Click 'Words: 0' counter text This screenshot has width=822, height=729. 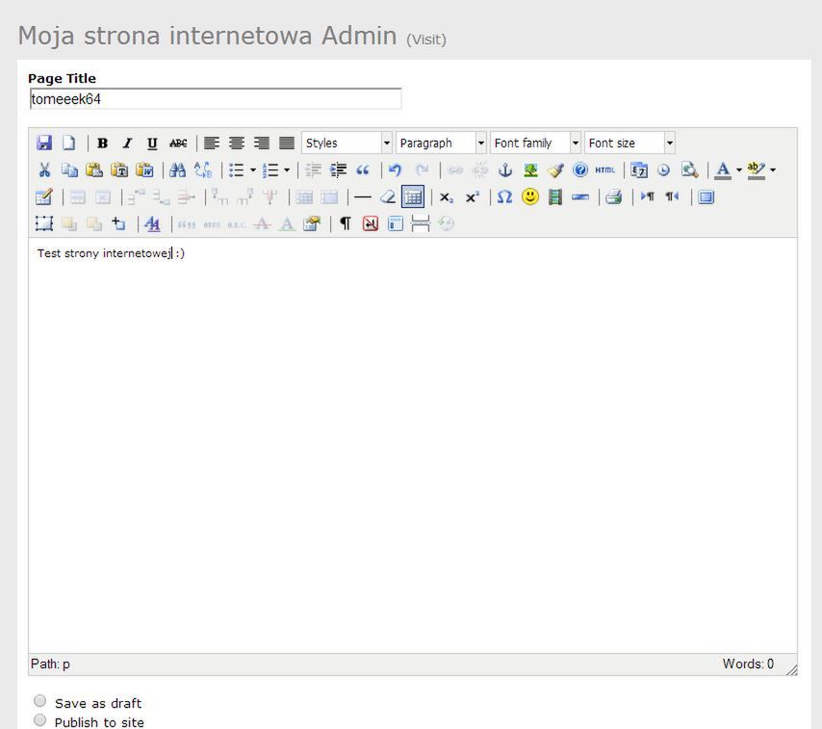[x=748, y=664]
